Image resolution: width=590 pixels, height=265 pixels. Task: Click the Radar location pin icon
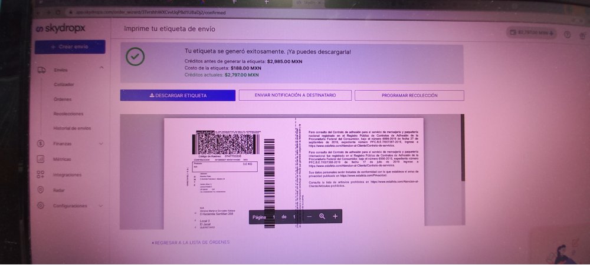pyautogui.click(x=41, y=190)
